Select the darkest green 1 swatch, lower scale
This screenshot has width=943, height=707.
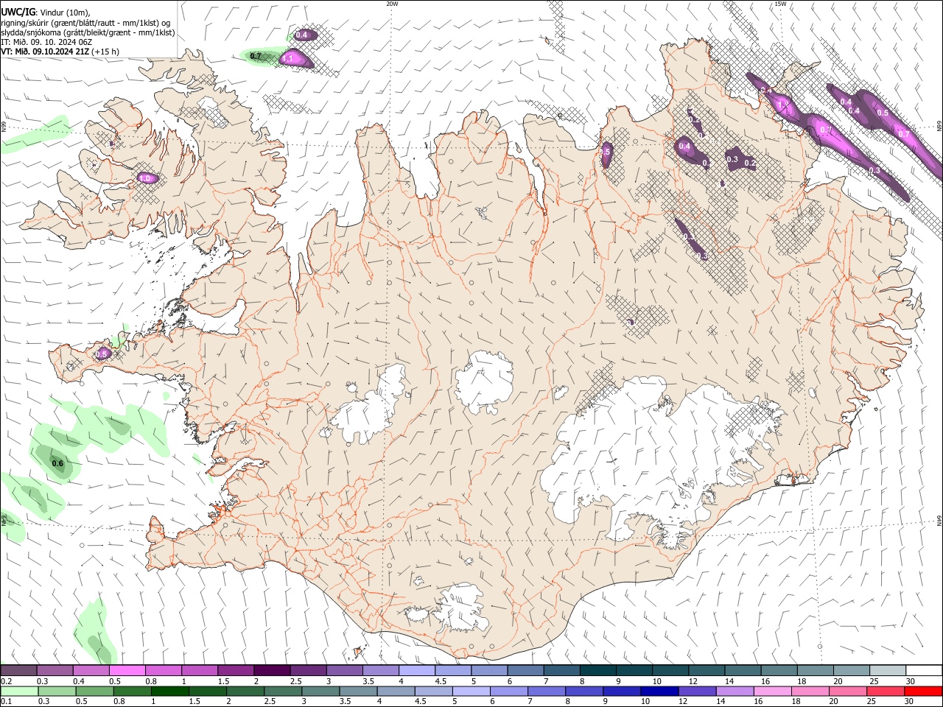(169, 691)
